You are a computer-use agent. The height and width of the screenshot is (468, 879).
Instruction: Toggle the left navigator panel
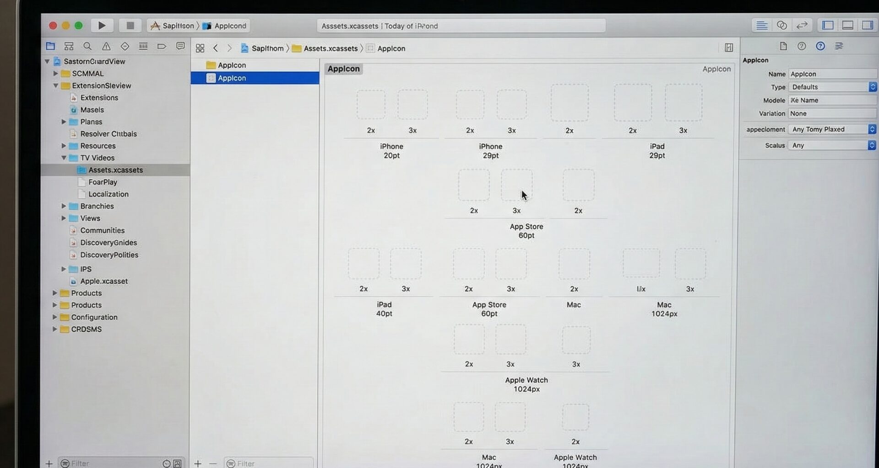[x=828, y=26]
